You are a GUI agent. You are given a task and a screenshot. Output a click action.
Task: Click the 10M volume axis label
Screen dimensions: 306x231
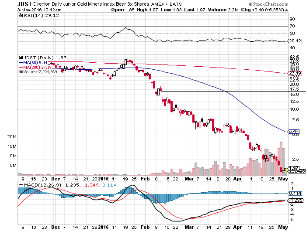[12, 156]
